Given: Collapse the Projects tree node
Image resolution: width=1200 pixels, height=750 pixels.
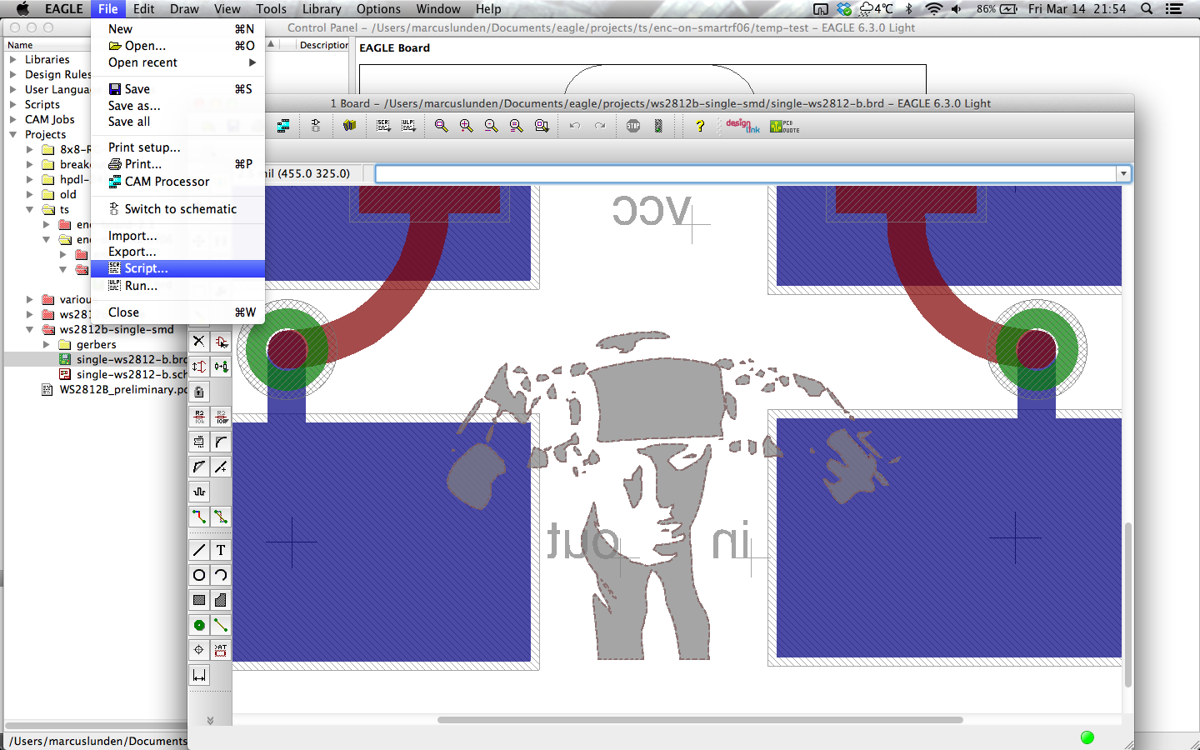Looking at the screenshot, I should [x=12, y=134].
